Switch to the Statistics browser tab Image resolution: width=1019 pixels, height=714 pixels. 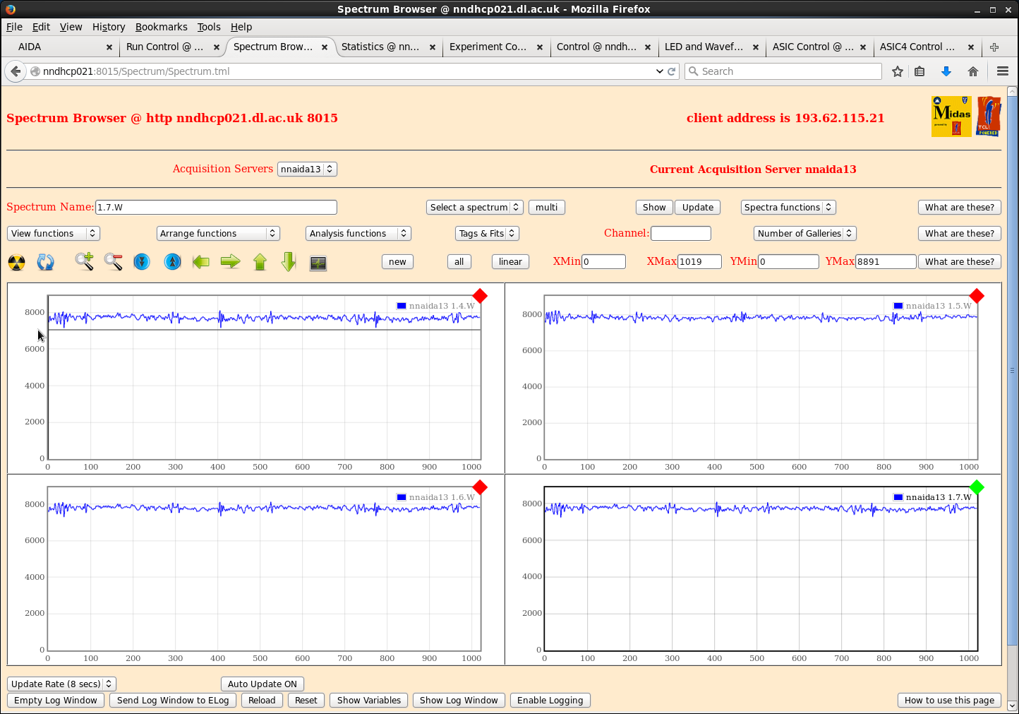380,47
